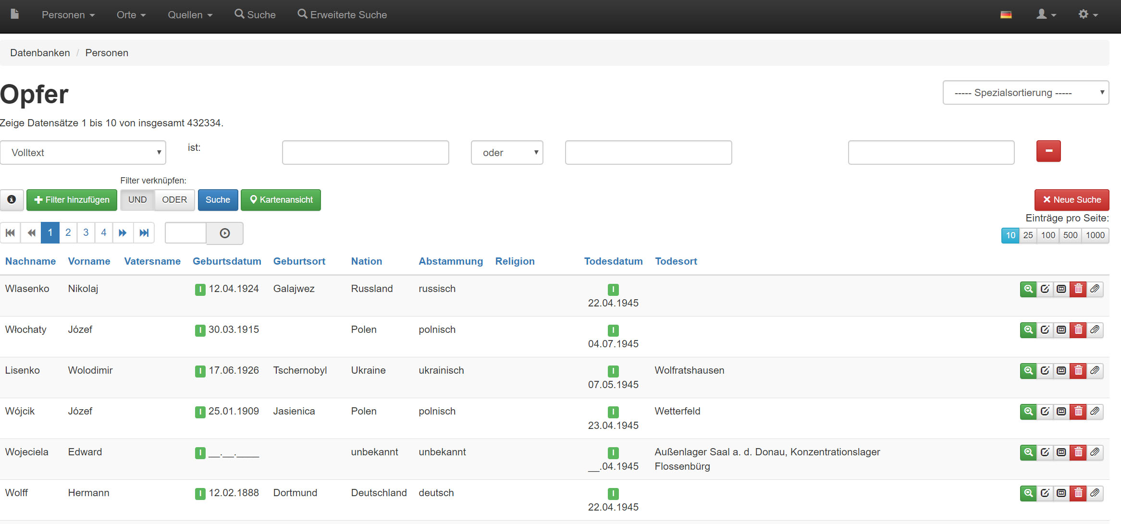
Task: Sort by Geburtsdatum column
Action: coord(227,261)
